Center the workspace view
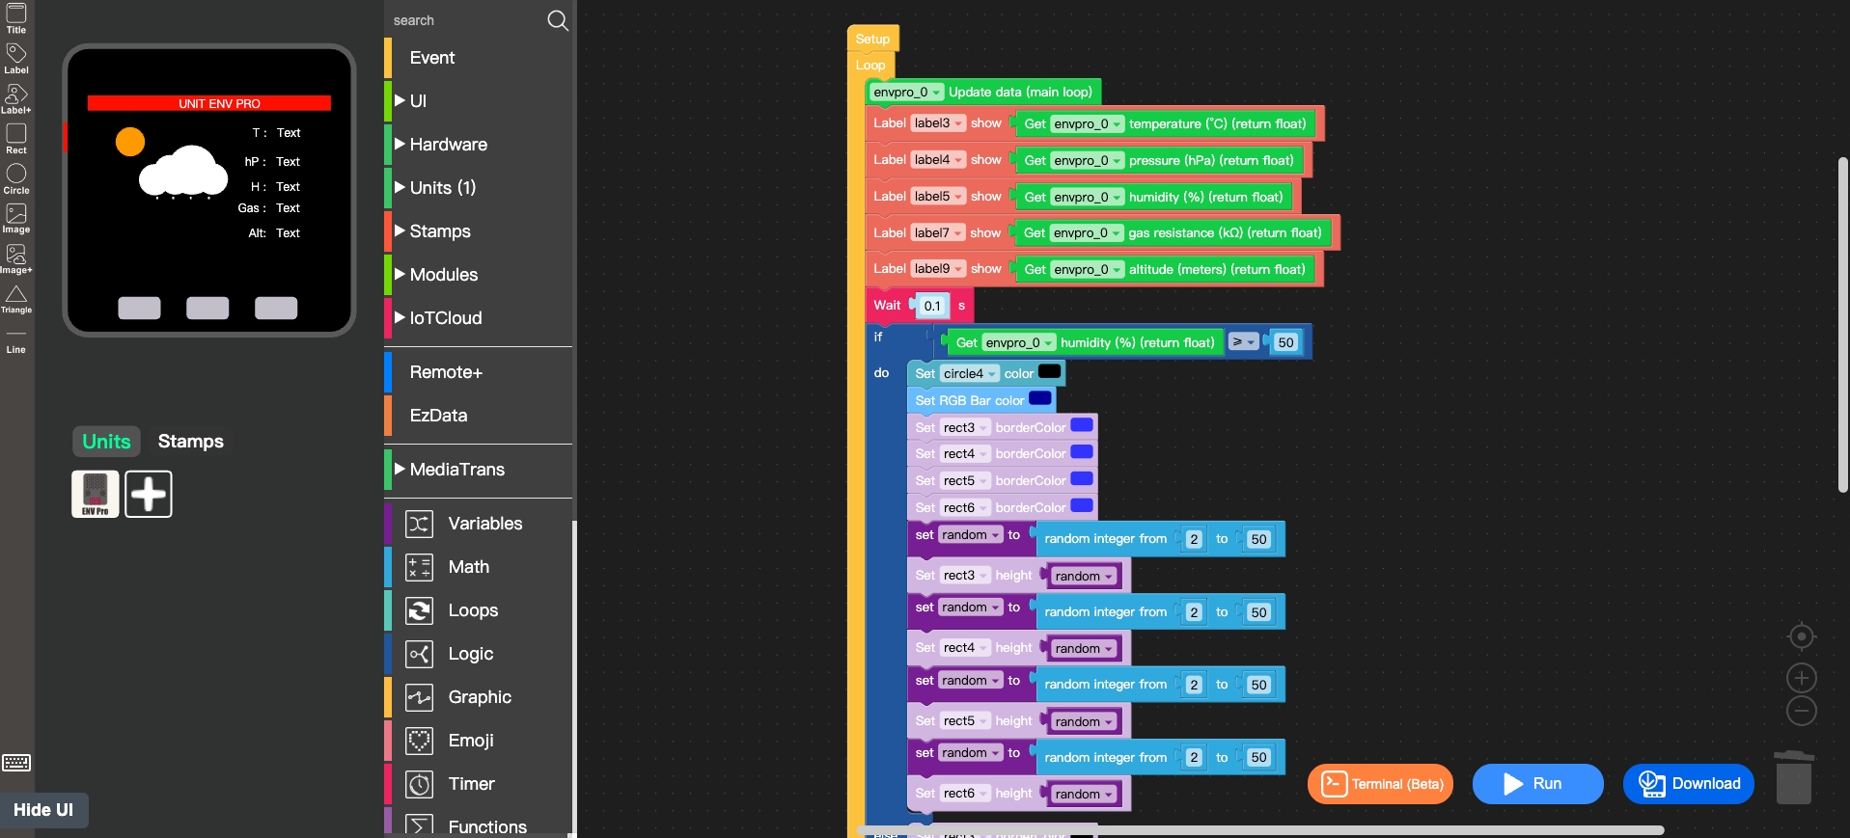The image size is (1850, 838). click(x=1801, y=636)
